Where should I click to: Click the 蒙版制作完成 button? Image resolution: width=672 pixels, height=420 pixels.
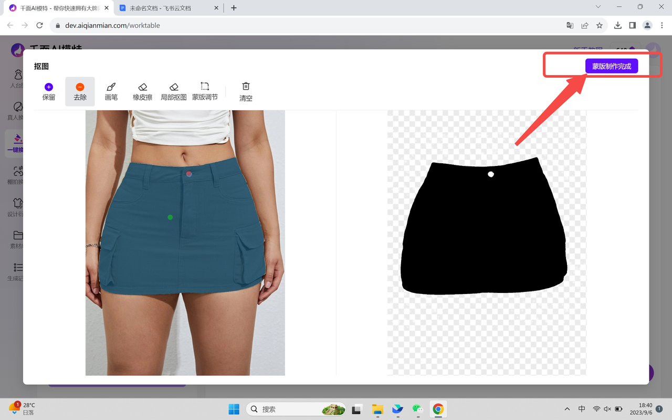click(612, 66)
